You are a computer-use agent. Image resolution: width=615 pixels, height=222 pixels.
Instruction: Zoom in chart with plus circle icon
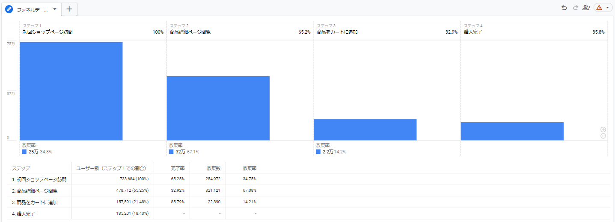[x=603, y=130]
